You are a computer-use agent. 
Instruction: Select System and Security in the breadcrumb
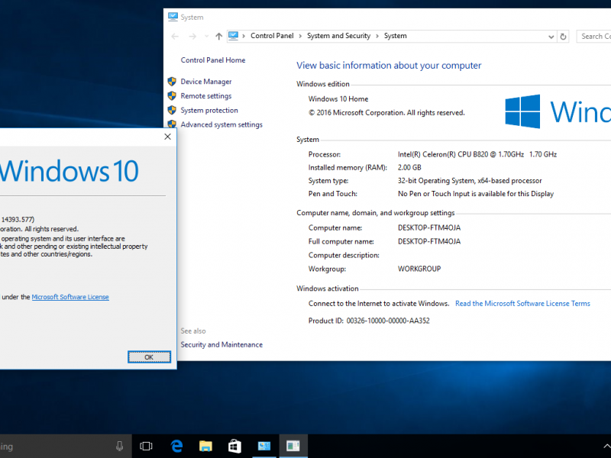(338, 36)
